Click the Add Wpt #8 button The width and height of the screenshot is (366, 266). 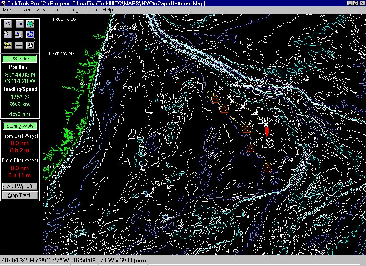[20, 186]
